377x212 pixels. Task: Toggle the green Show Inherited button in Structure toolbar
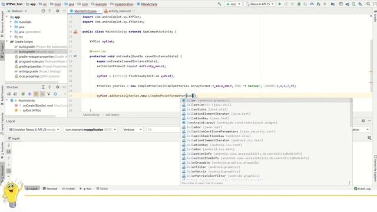(x=23, y=94)
